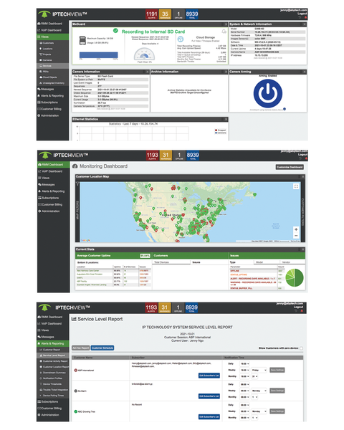
Task: Open the Daily time dropdown for ABP International
Action: (x=244, y=364)
